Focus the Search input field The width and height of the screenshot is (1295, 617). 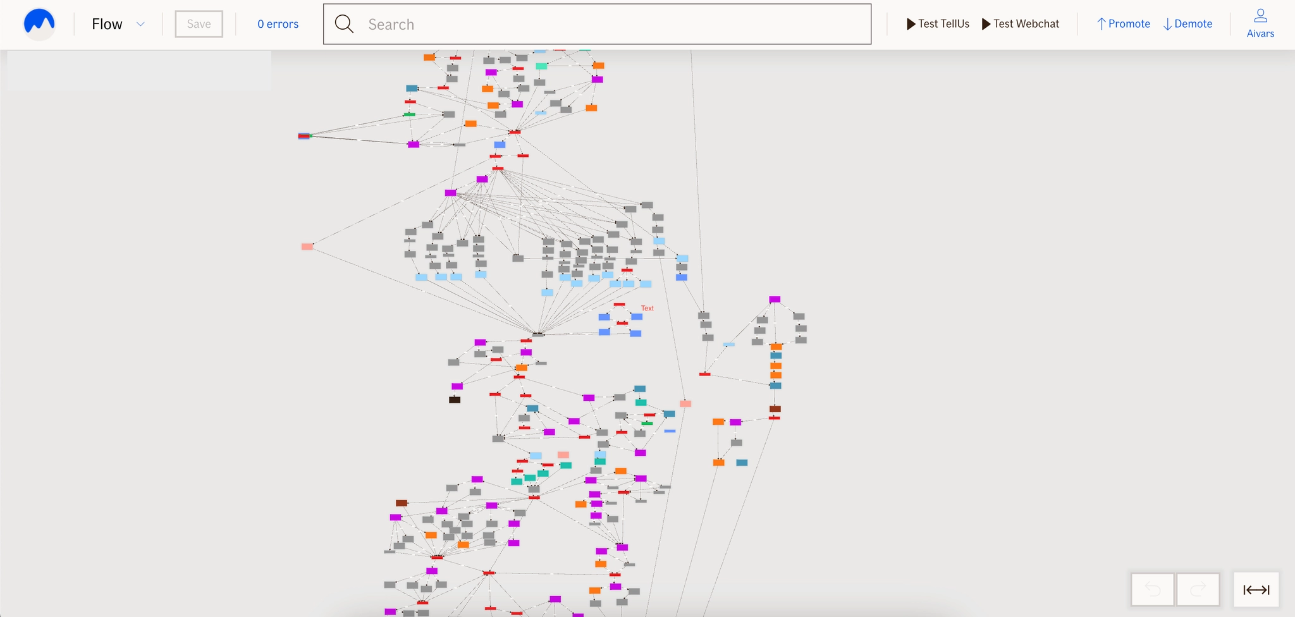pyautogui.click(x=597, y=24)
